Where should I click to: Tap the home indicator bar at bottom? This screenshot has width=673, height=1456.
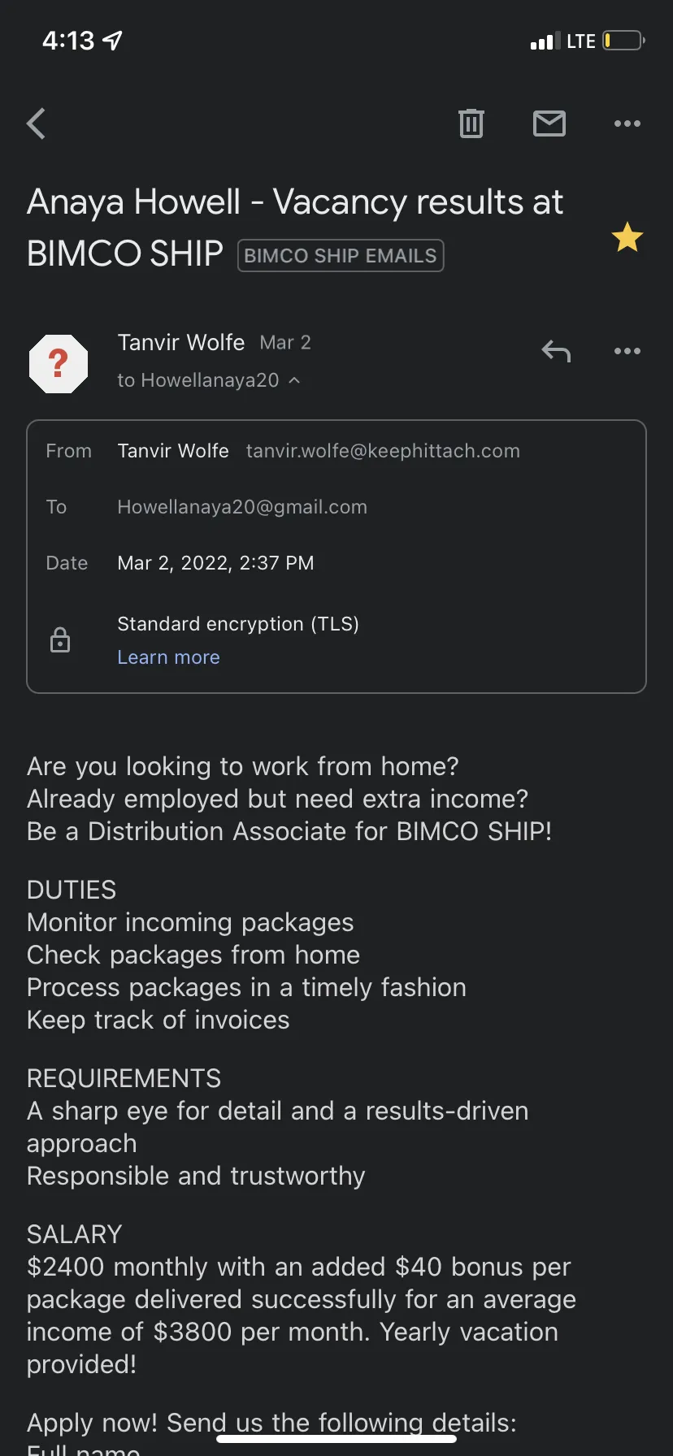point(336,1439)
